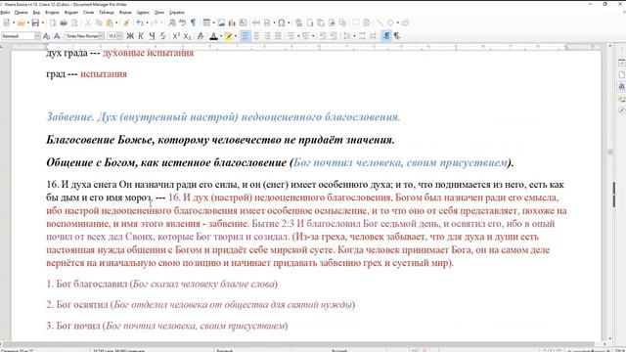The width and height of the screenshot is (626, 352).
Task: Insert a hyperlink
Action: pyautogui.click(x=298, y=22)
